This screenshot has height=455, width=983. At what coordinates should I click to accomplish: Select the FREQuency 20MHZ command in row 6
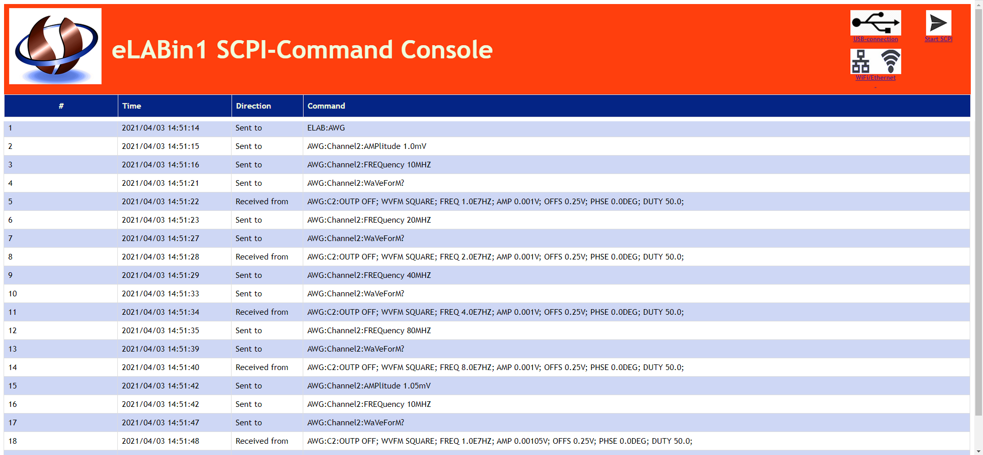tap(369, 220)
